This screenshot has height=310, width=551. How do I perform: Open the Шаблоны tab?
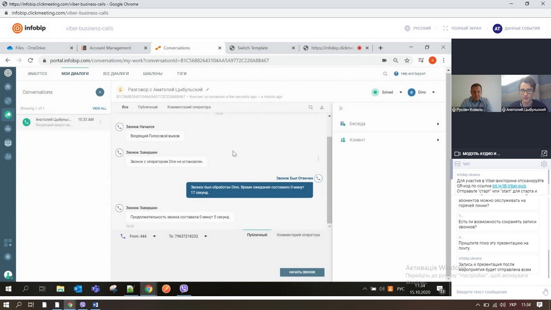152,73
